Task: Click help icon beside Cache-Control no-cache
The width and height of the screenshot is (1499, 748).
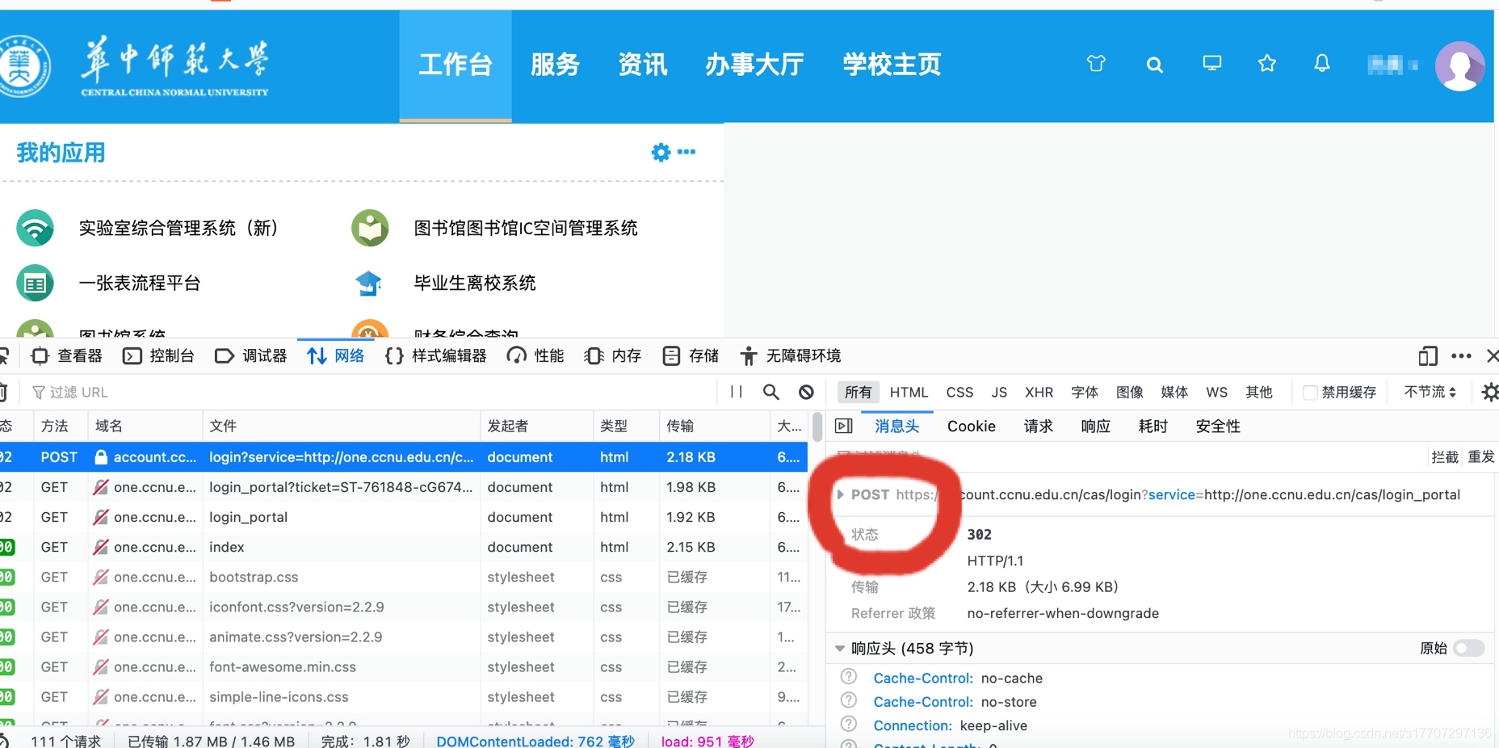Action: (849, 678)
